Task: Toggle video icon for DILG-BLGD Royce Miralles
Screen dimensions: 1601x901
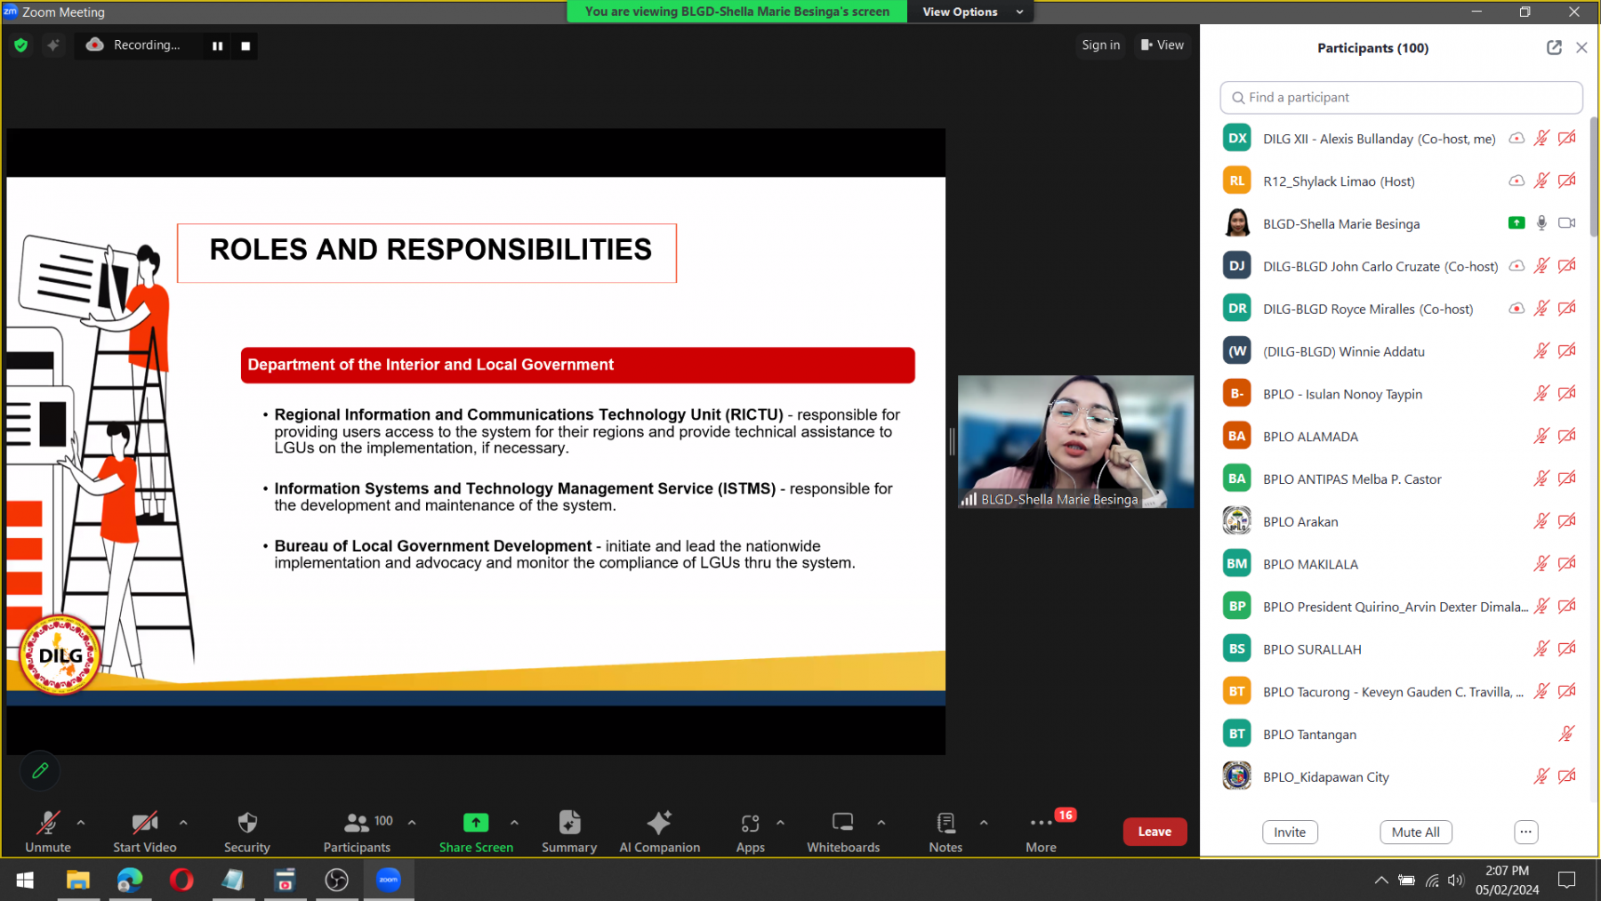Action: 1567,309
